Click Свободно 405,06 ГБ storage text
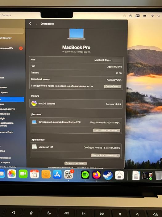Image resolution: width=162 pixels, height=217 pixels. coord(102,148)
